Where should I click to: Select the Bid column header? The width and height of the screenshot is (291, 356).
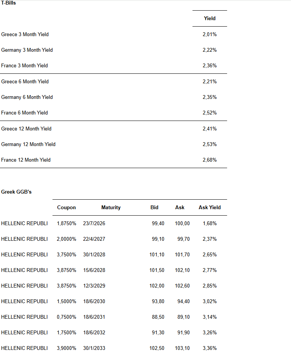pyautogui.click(x=154, y=208)
